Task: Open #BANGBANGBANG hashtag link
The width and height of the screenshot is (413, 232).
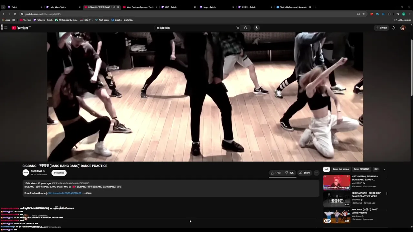Action: pos(68,183)
